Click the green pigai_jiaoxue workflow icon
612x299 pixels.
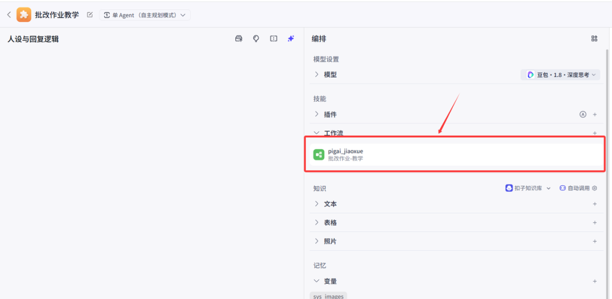pyautogui.click(x=319, y=155)
